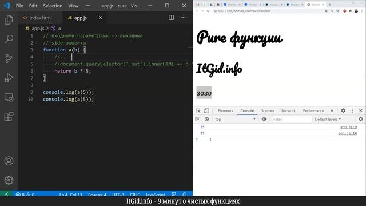This screenshot has height=206, width=366.
Task: Switch to the Network DevTools tab
Action: (288, 110)
